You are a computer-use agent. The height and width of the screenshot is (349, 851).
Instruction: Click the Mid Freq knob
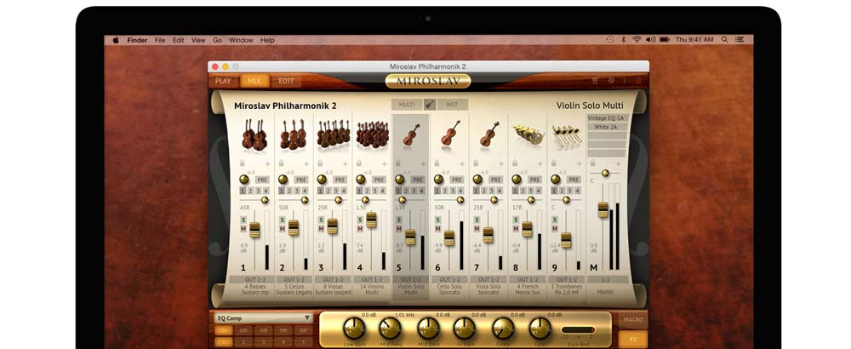391,328
